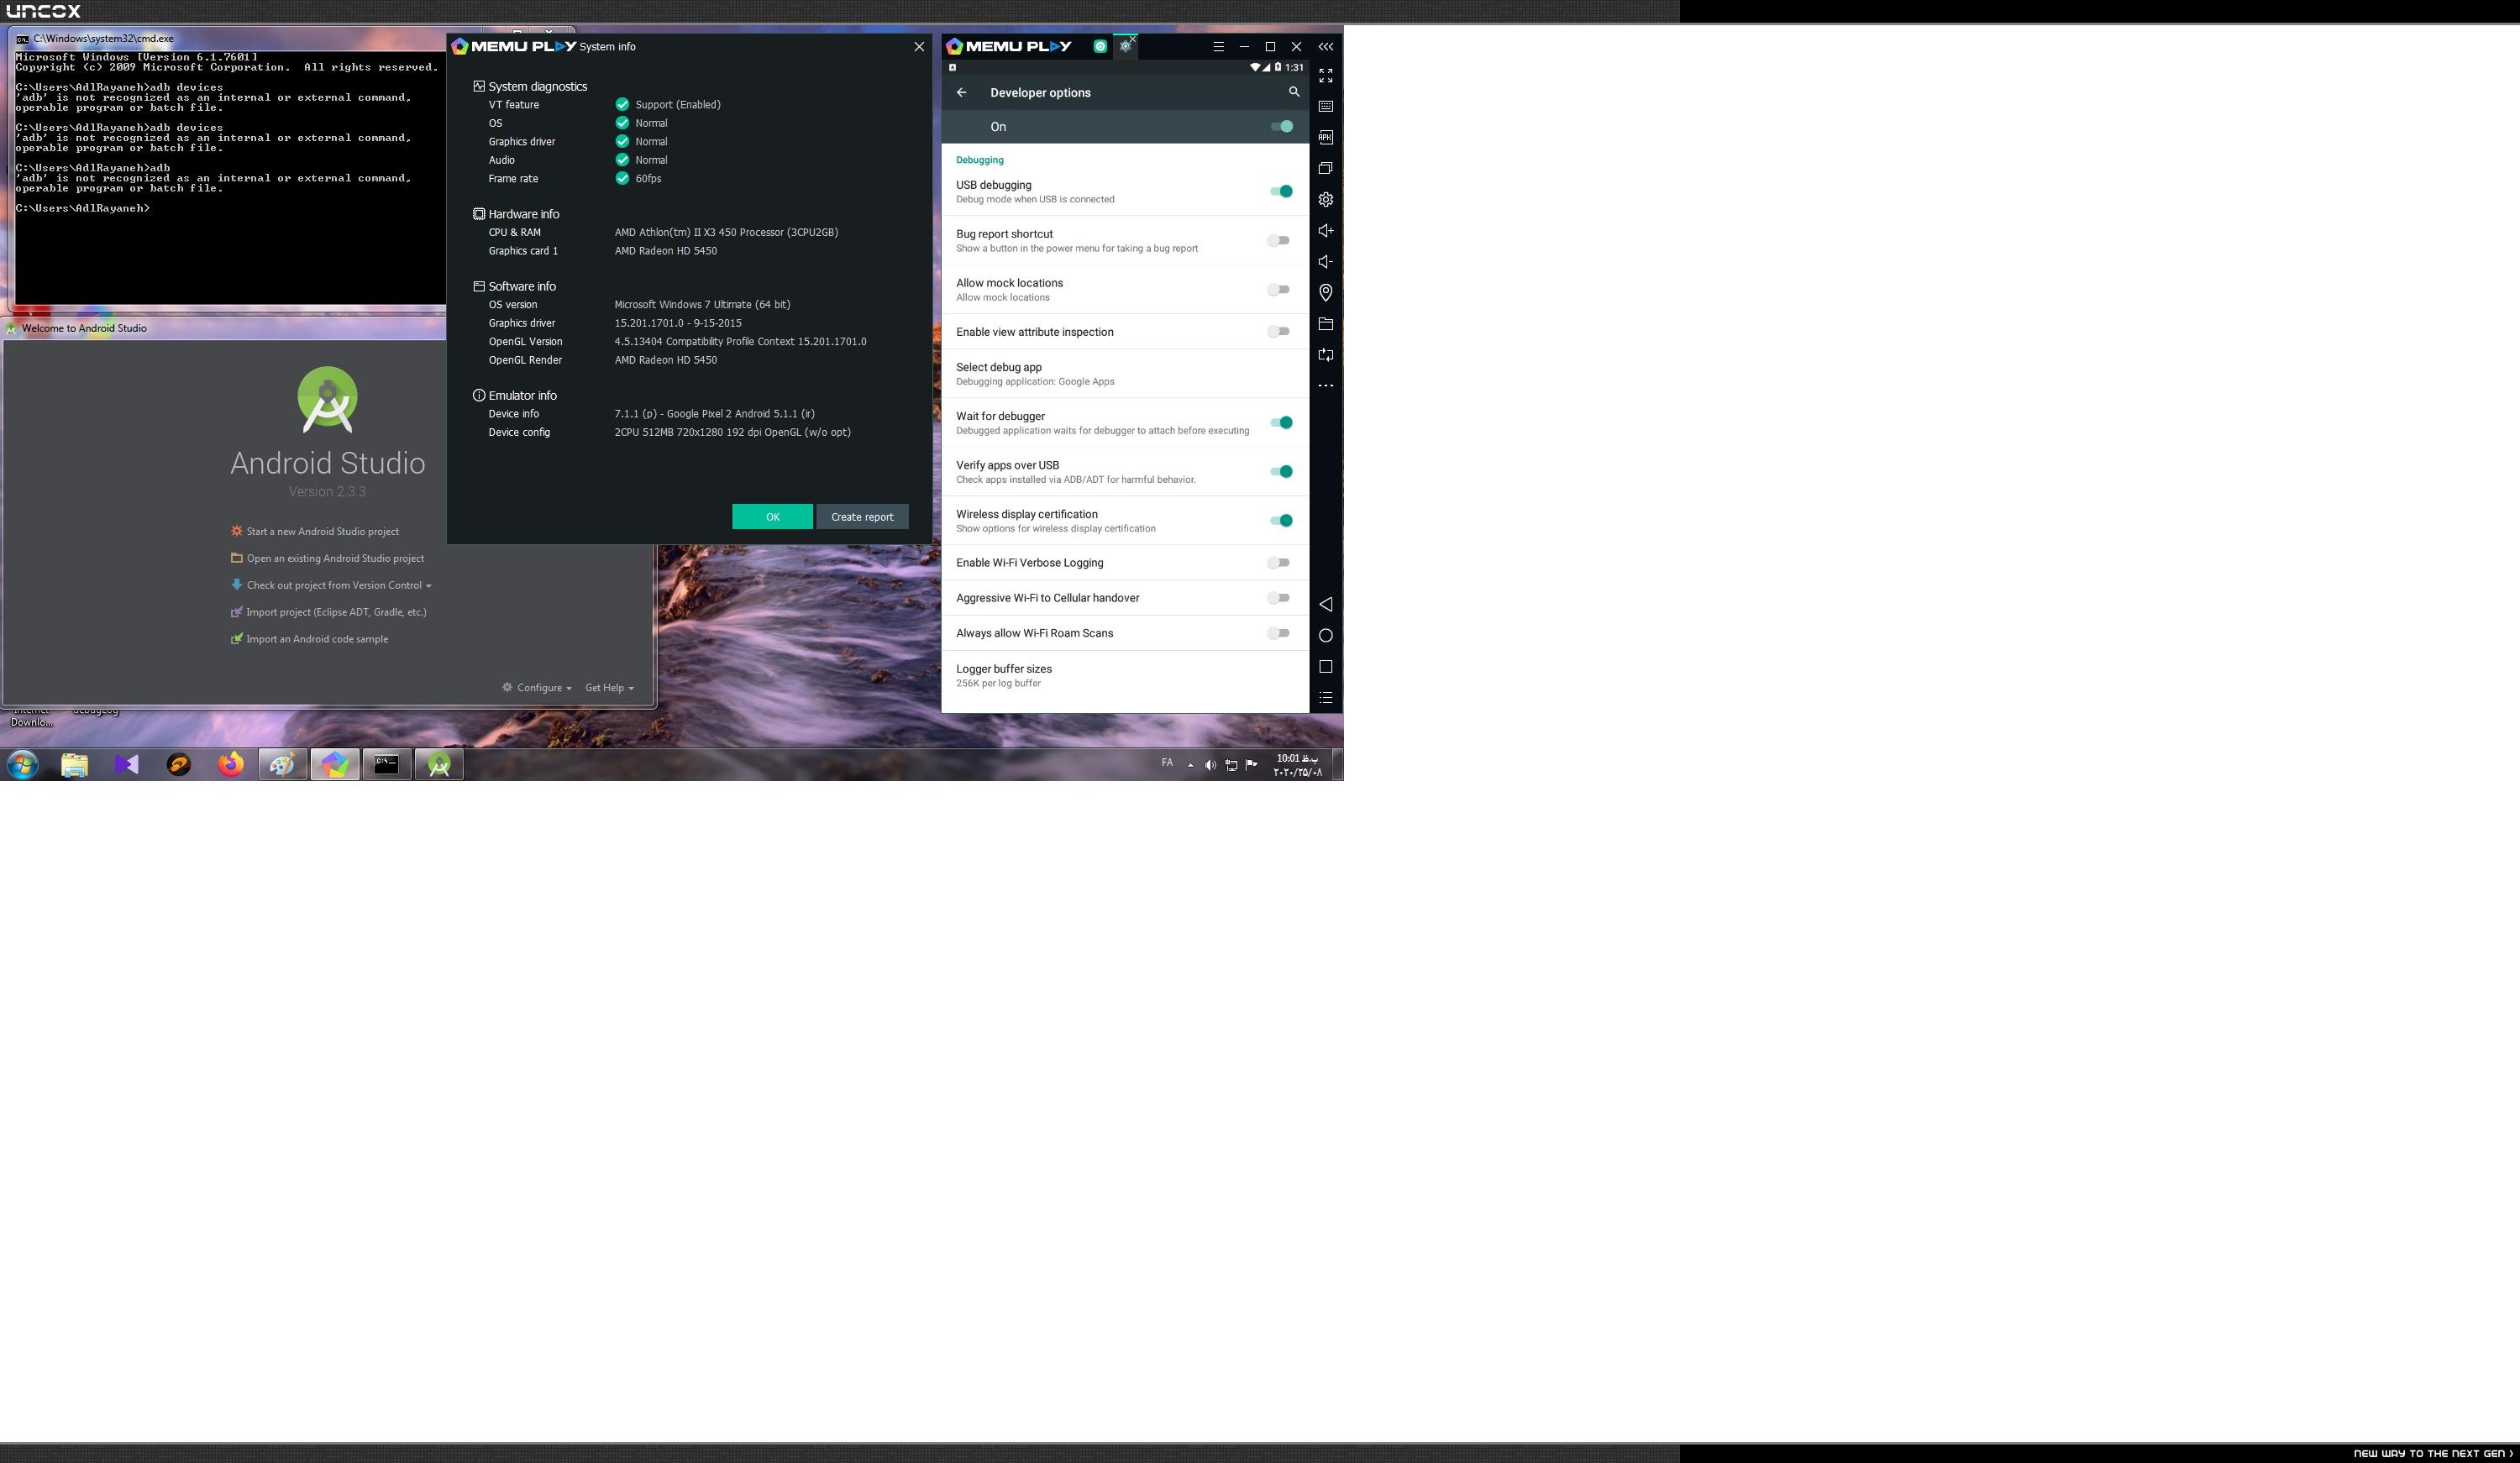Open MEmu fullscreen mode icon in sidebar

(x=1325, y=75)
